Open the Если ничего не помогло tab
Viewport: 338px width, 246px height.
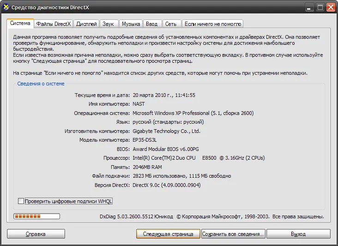(x=213, y=24)
